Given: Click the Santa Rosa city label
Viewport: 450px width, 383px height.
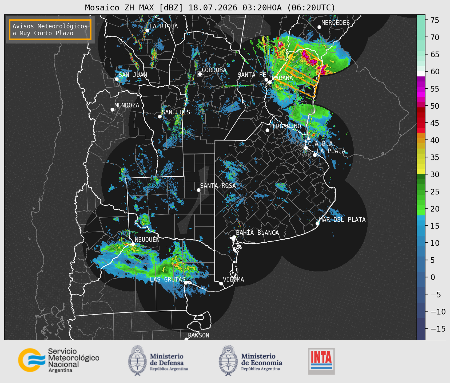Looking at the screenshot, I should (218, 186).
